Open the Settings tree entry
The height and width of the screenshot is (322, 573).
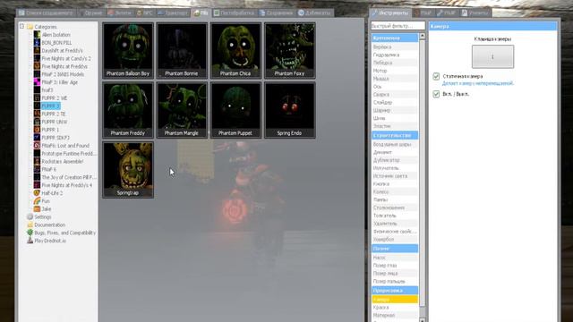pyautogui.click(x=42, y=216)
